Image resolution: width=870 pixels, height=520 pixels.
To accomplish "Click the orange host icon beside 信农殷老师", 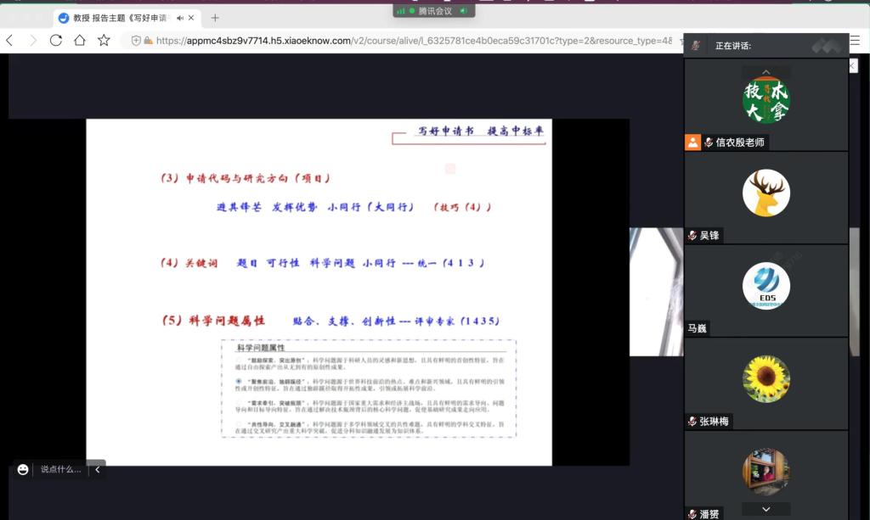I will point(693,143).
